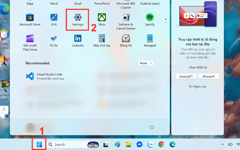The image size is (240, 150).
Task: Click the power button icon
Action: click(152, 127)
